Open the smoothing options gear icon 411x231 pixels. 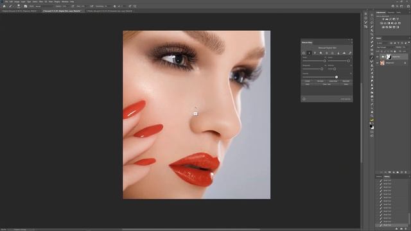114,6
